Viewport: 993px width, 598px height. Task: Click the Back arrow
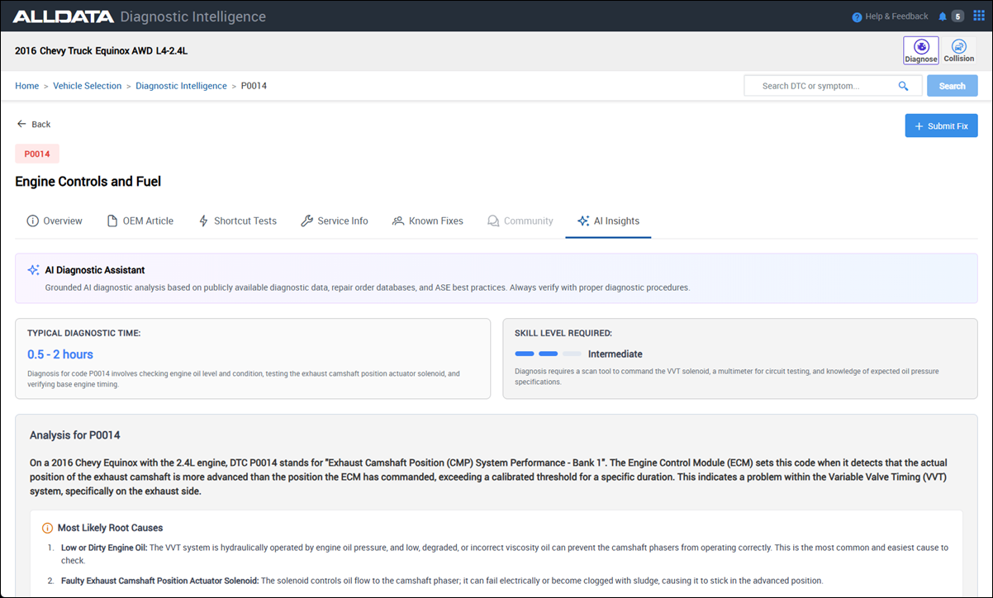point(22,124)
